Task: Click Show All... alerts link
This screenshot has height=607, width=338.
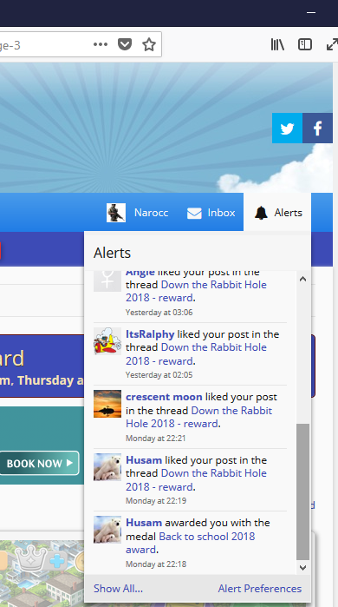Action: coord(118,589)
